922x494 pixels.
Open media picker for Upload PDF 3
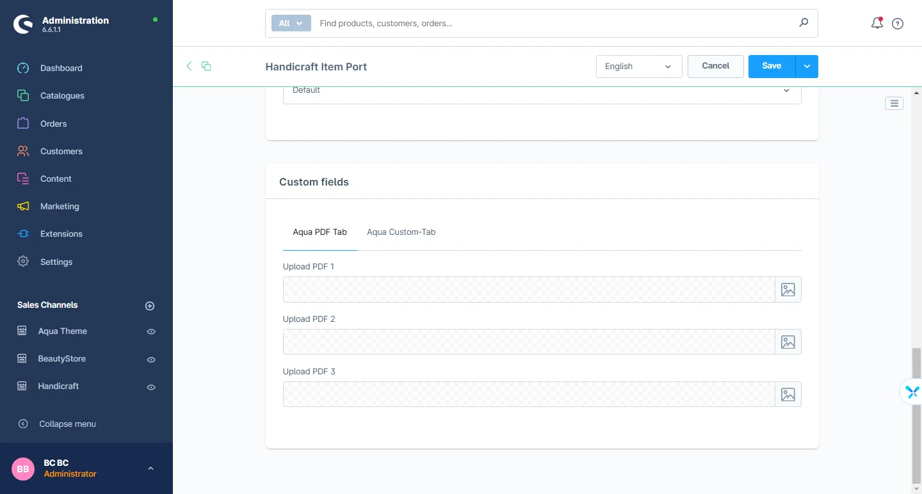coord(788,395)
